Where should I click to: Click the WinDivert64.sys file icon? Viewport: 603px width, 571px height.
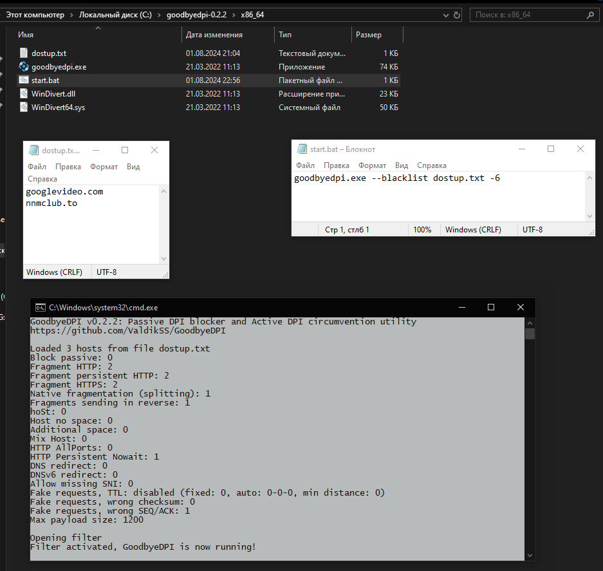23,107
